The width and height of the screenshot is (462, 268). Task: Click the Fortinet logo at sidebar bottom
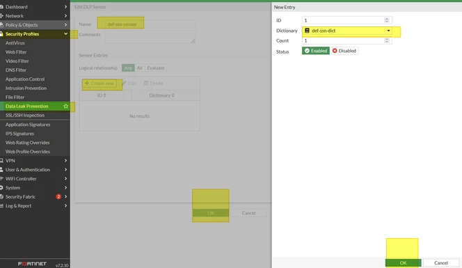[x=32, y=264]
